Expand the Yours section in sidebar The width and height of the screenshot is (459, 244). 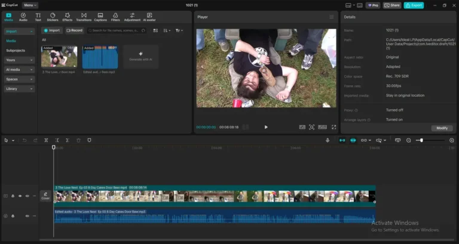(x=19, y=60)
